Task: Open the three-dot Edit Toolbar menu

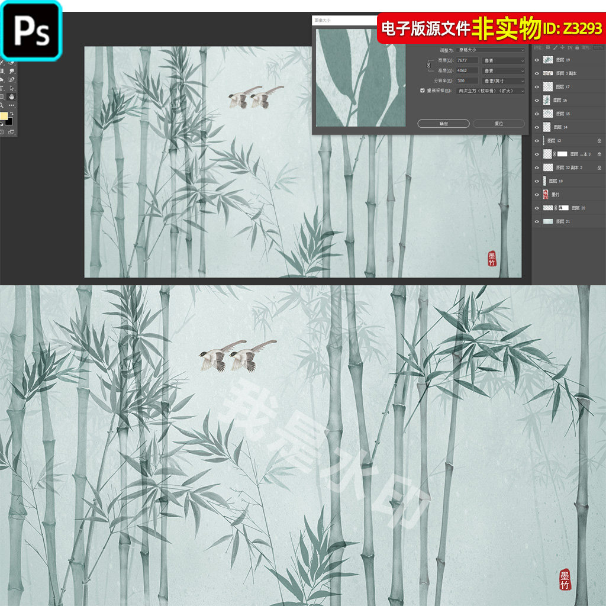Action: point(12,105)
